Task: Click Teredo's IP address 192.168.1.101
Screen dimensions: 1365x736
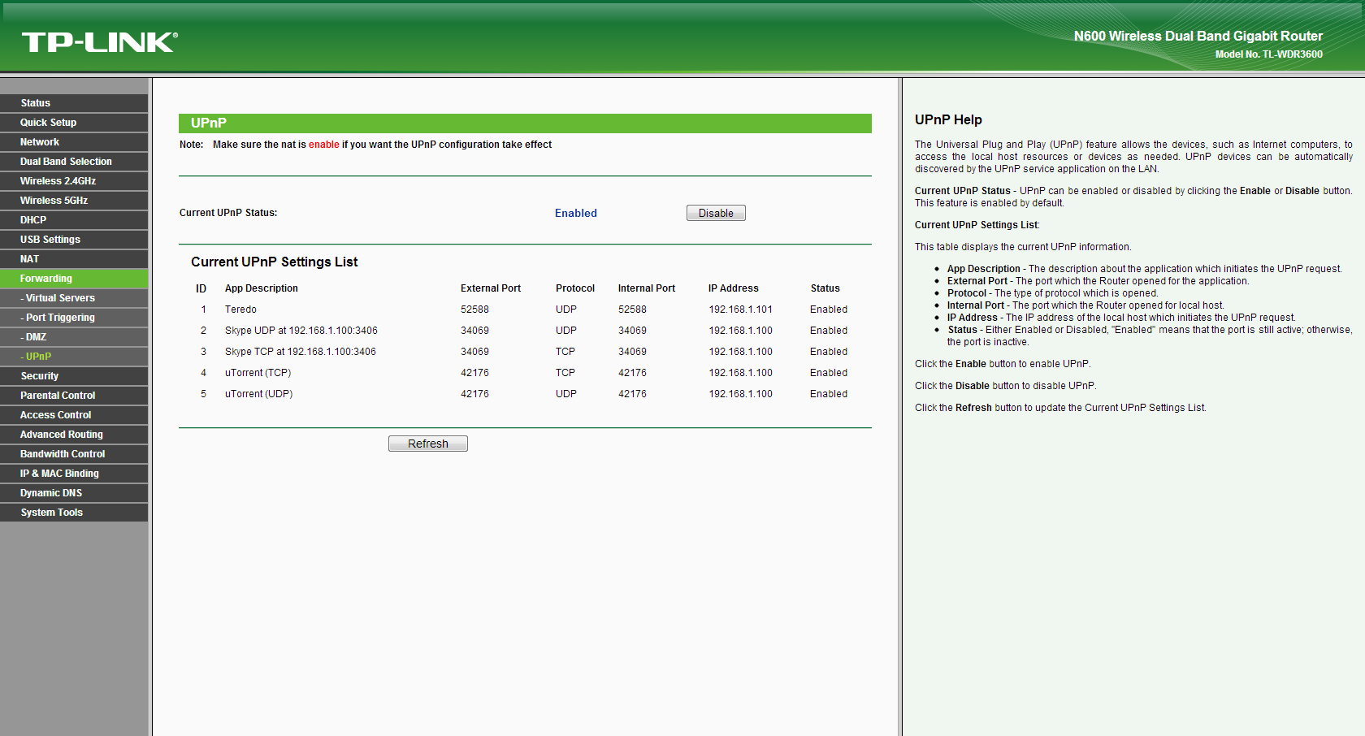Action: 740,310
